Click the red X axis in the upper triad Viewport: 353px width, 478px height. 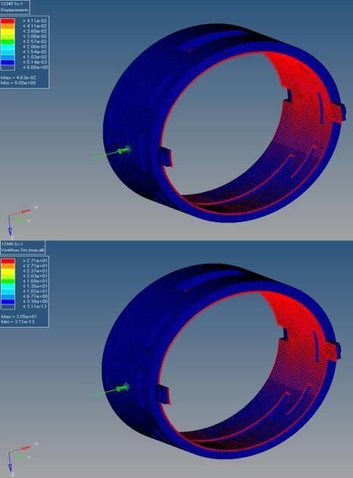(21, 212)
